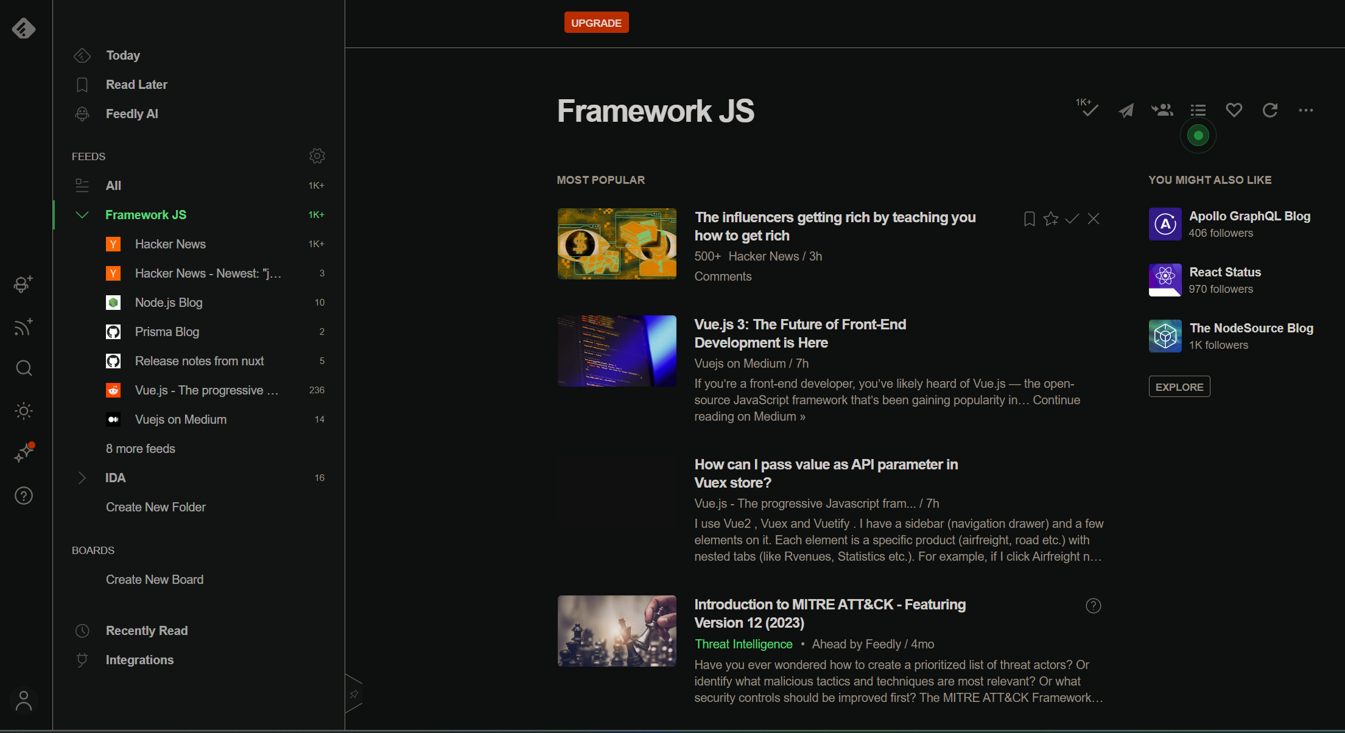
Task: Toggle dark theme sun icon
Action: point(23,411)
